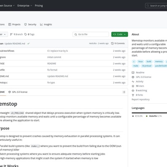
Task: Click the Report repository link
Action: click(x=140, y=100)
